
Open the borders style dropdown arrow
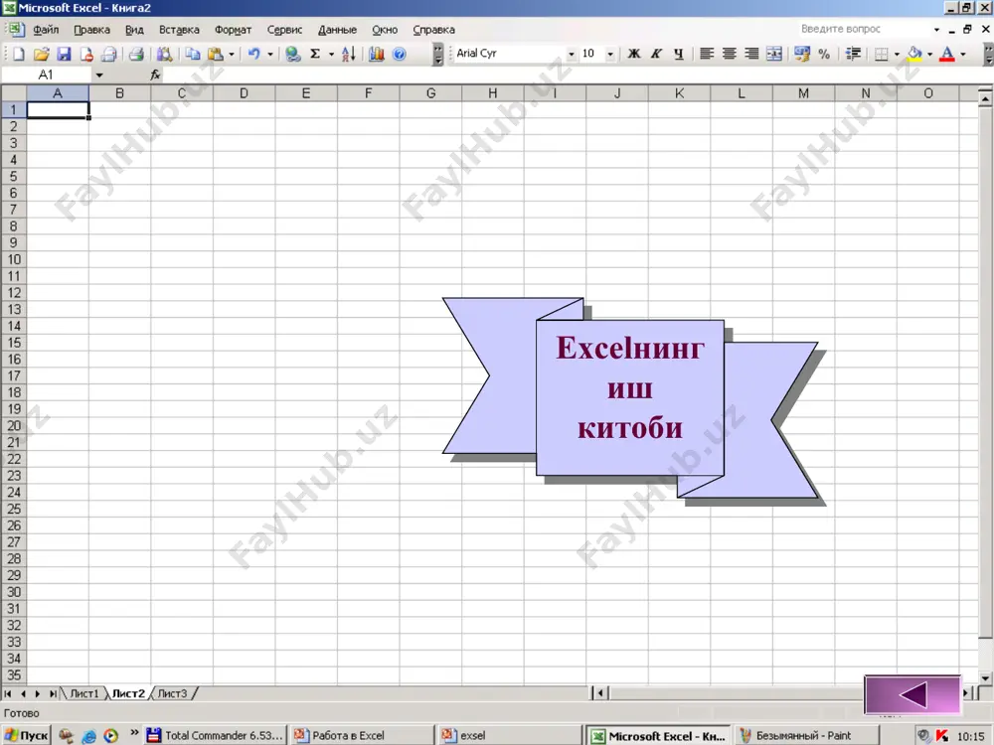pos(897,54)
